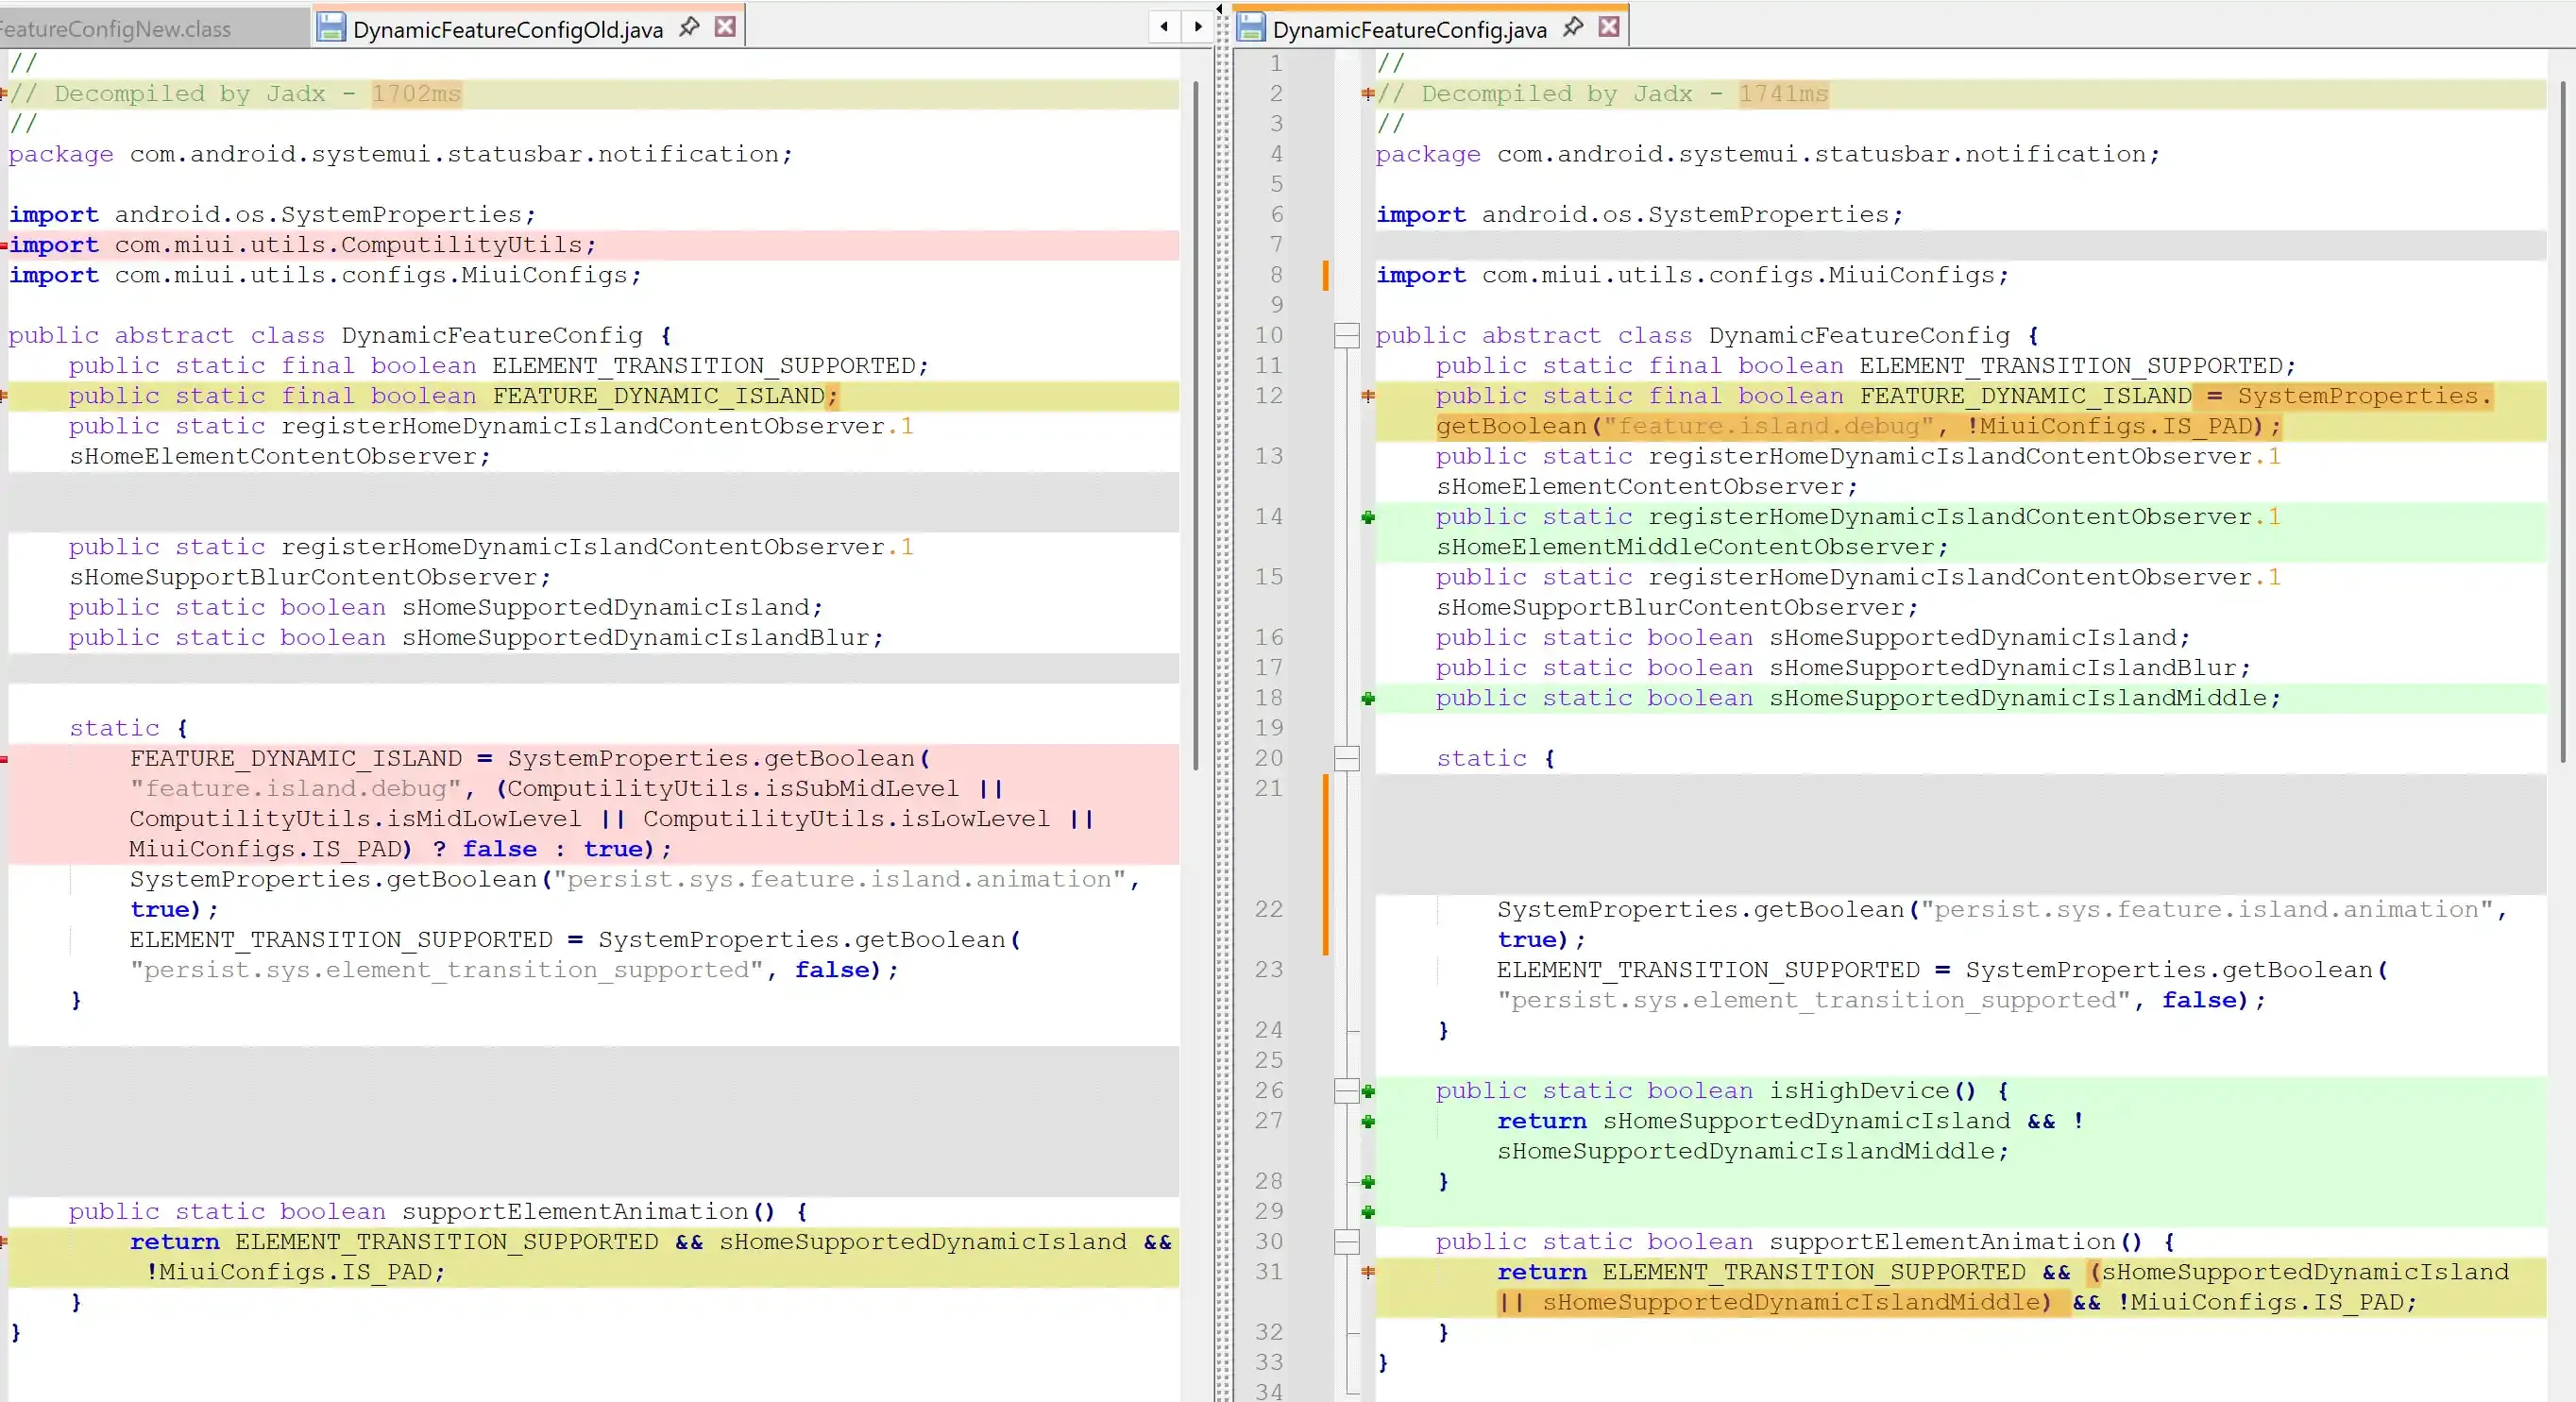Collapse the static block fold at line 20
The image size is (2576, 1402).
click(x=1346, y=758)
